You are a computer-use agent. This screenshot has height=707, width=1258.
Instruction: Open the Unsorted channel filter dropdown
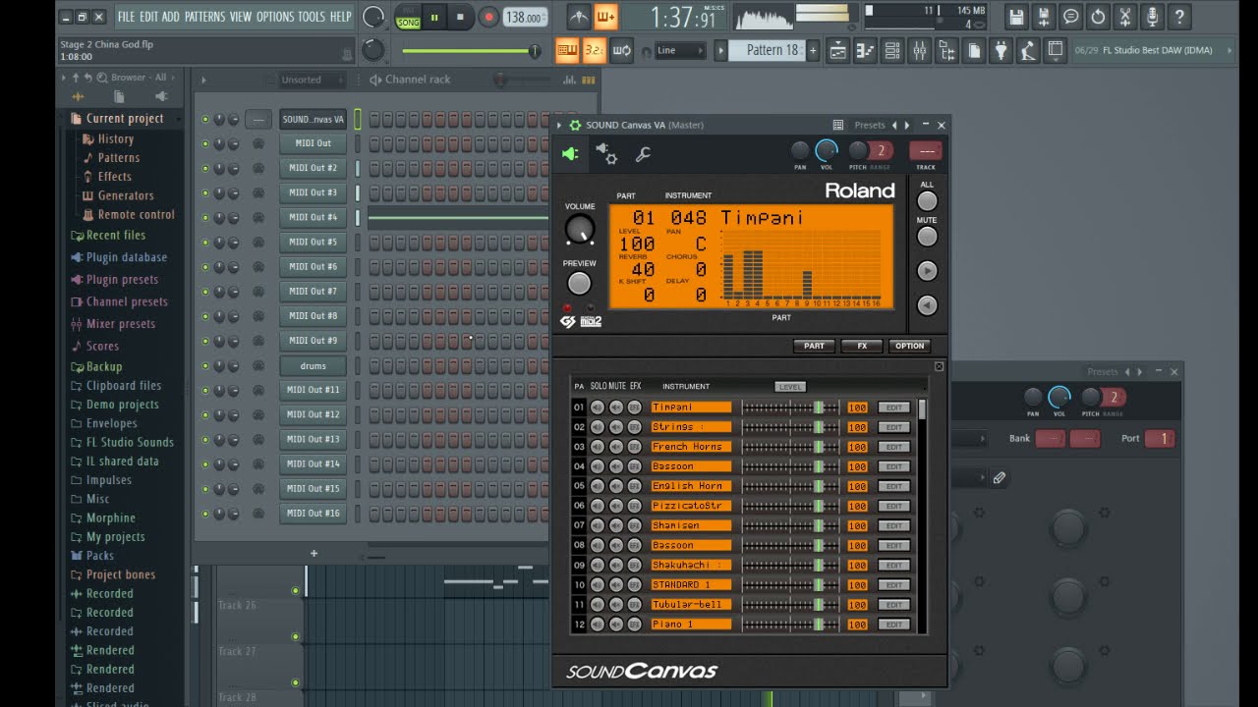click(x=313, y=80)
